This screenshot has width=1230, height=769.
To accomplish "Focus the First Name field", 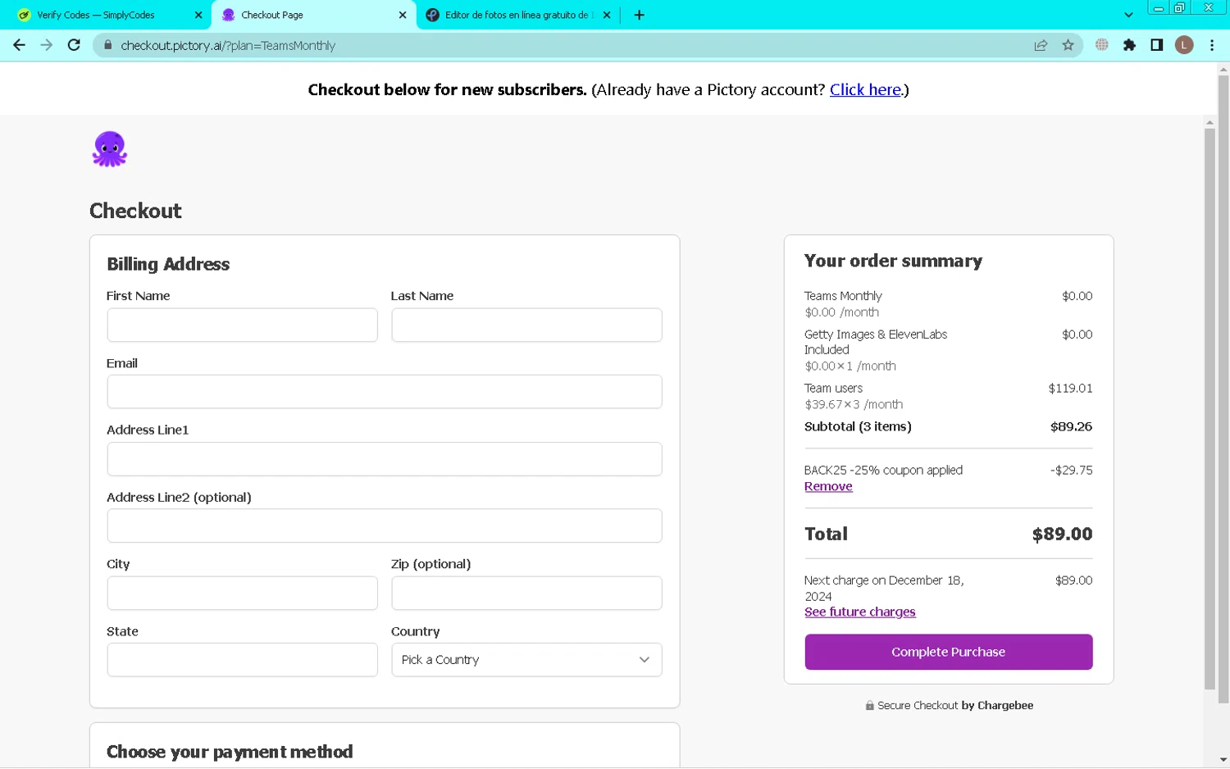I will [242, 325].
